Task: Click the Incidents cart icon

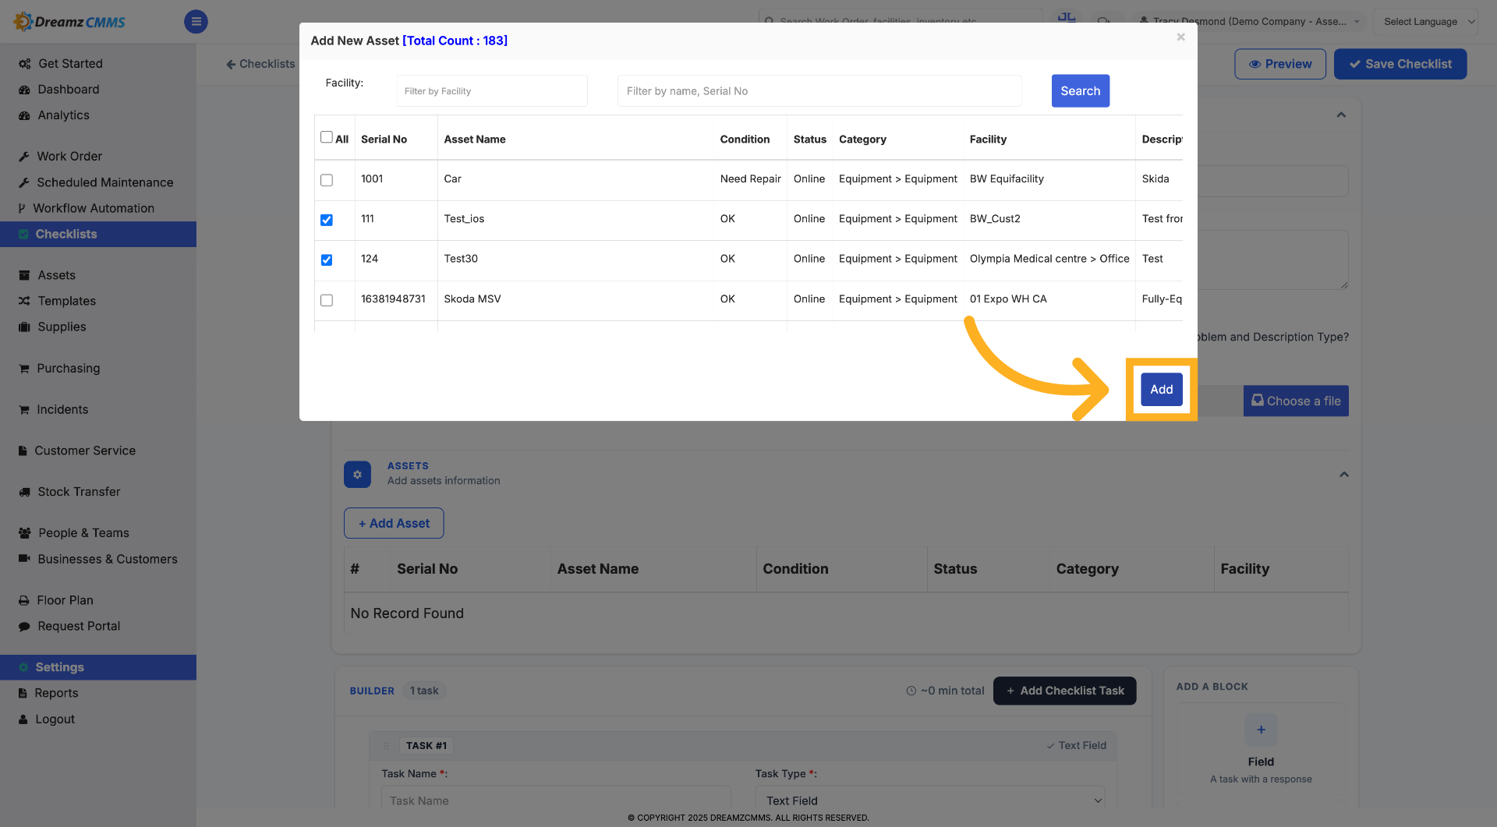Action: click(24, 410)
